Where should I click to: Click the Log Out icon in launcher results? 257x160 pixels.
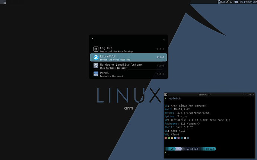click(x=96, y=49)
